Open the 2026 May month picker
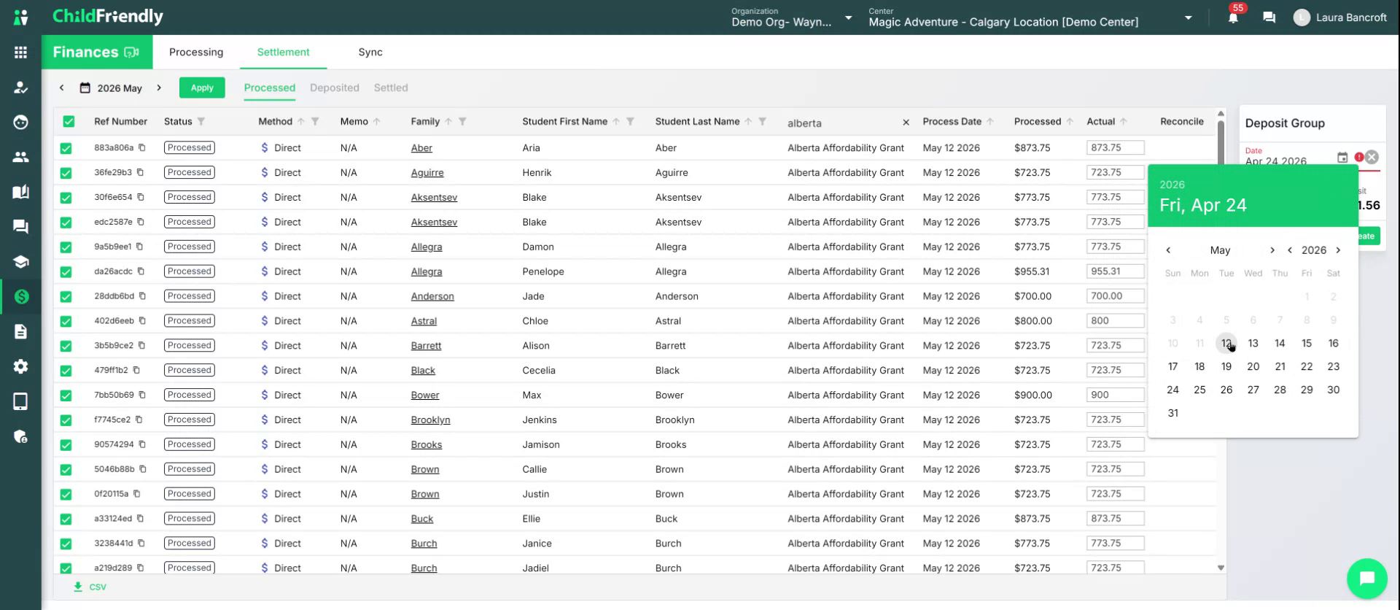 (111, 88)
